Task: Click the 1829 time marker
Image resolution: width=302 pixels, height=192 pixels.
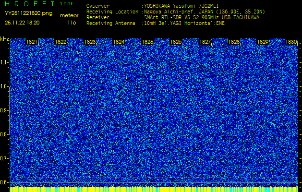Action: [x=263, y=42]
